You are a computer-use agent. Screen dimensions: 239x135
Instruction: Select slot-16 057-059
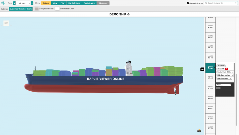[x=210, y=78]
